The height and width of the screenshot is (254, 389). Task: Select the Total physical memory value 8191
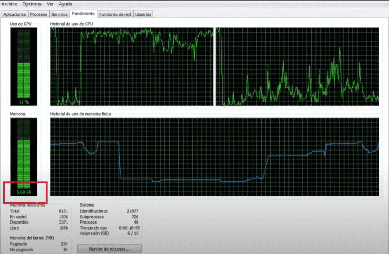(x=64, y=211)
